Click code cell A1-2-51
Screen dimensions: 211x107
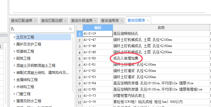[98, 65]
